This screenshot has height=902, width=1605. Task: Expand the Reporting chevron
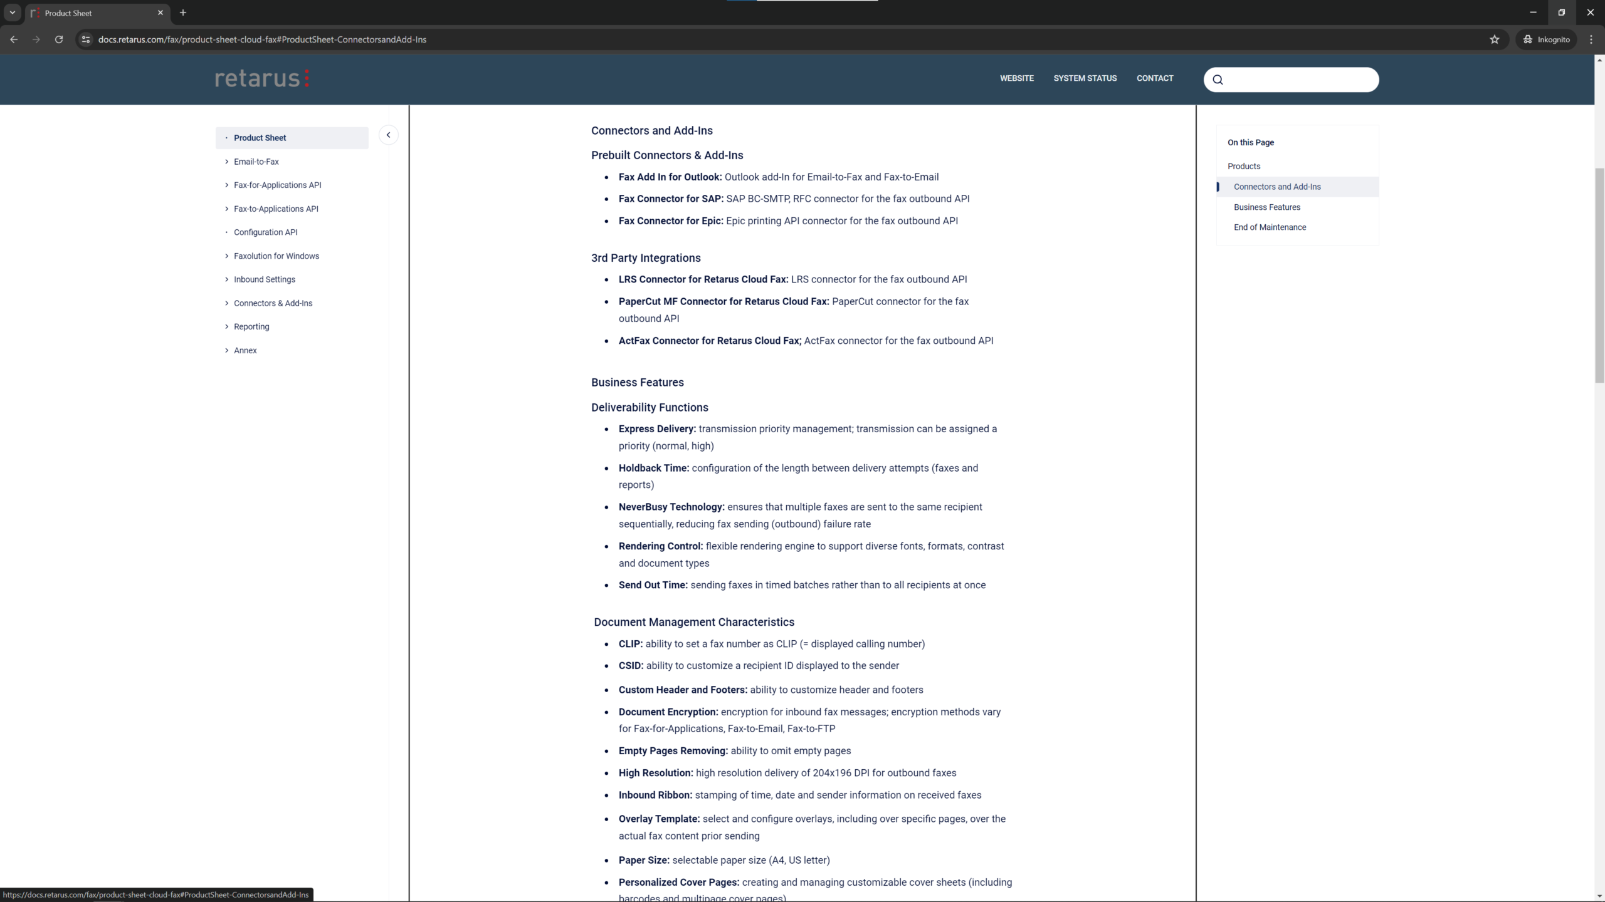pyautogui.click(x=226, y=326)
